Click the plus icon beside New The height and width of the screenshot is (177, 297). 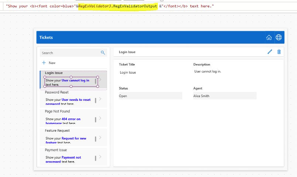[44, 63]
